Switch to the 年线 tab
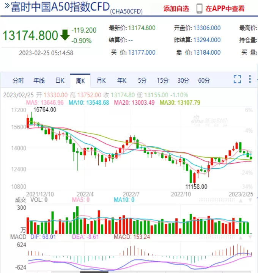The image size is (258, 273). [x=39, y=80]
